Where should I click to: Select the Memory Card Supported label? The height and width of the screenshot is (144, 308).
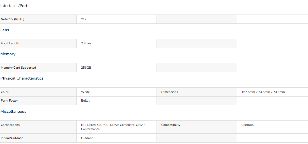(x=19, y=68)
